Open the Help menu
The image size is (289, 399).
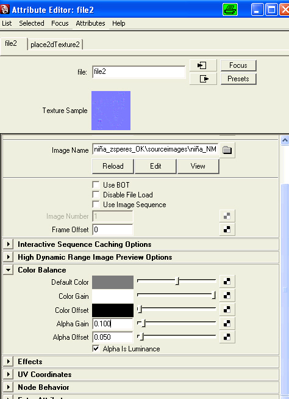119,23
